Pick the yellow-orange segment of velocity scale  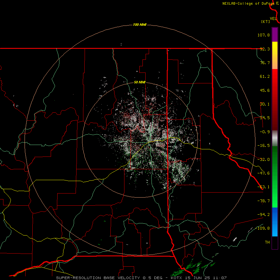[275, 55]
